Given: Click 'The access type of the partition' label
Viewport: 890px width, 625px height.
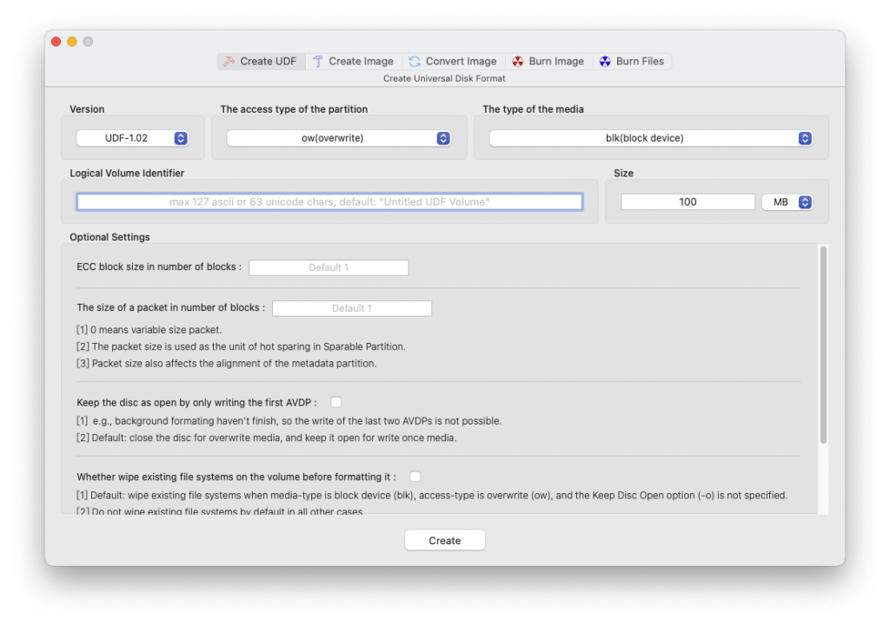Looking at the screenshot, I should [x=294, y=109].
